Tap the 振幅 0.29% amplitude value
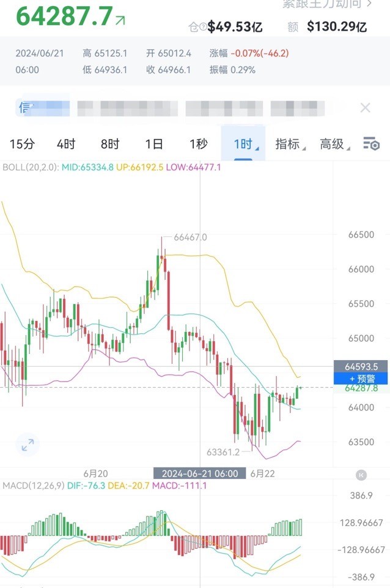Image resolution: width=390 pixels, height=588 pixels. [232, 70]
